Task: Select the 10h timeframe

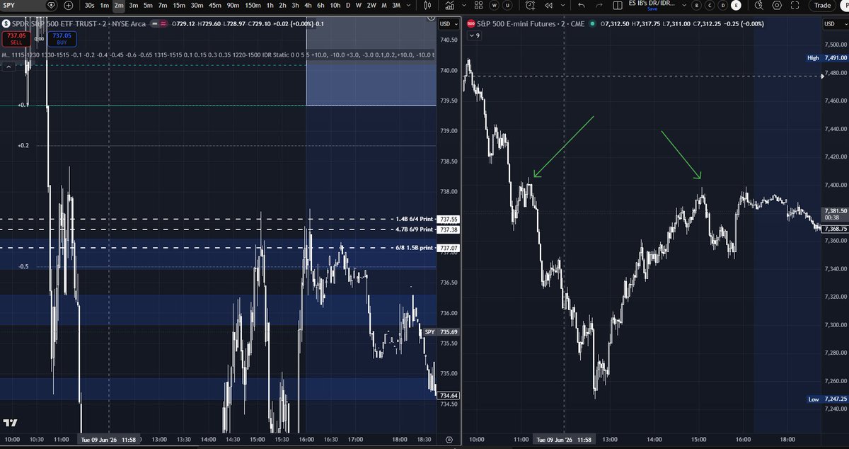Action: click(335, 5)
